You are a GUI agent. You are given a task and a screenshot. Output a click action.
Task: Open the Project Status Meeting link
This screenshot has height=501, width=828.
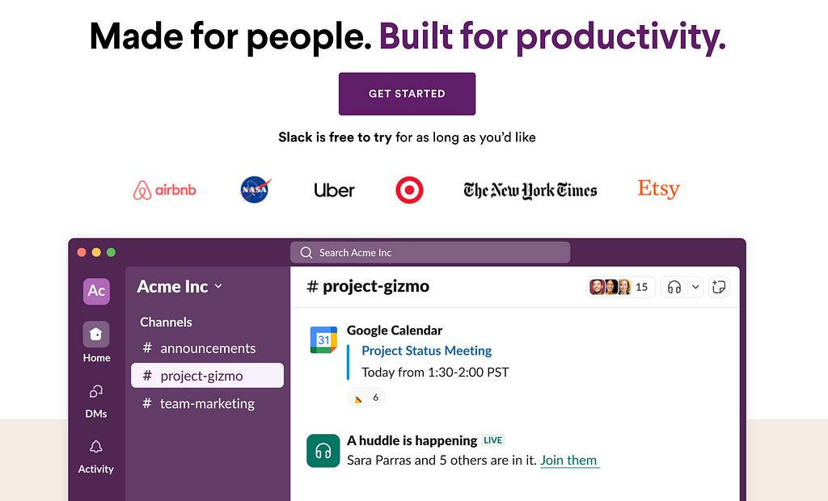pos(426,351)
